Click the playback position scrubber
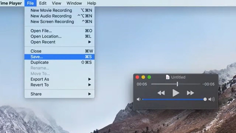The height and width of the screenshot is (133, 236). [x=177, y=84]
